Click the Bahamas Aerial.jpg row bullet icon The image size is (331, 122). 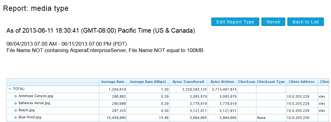click(15, 104)
